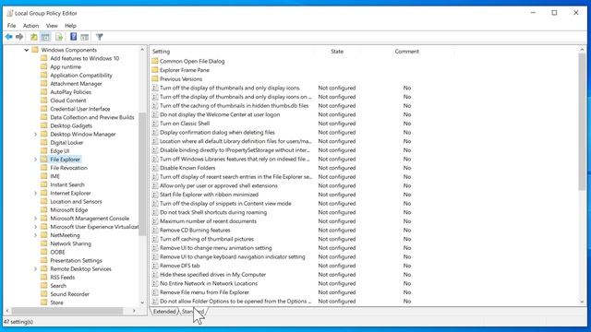Click the tree pane scroll down arrow
The height and width of the screenshot is (332, 591).
coord(142,302)
